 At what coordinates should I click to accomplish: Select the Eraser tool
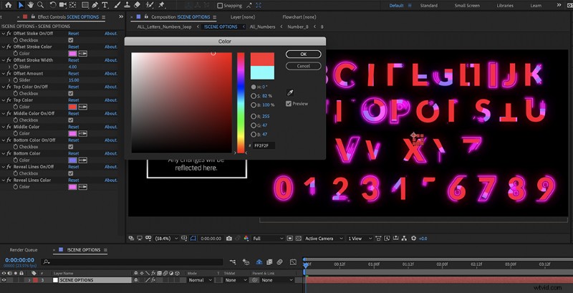(138, 5)
